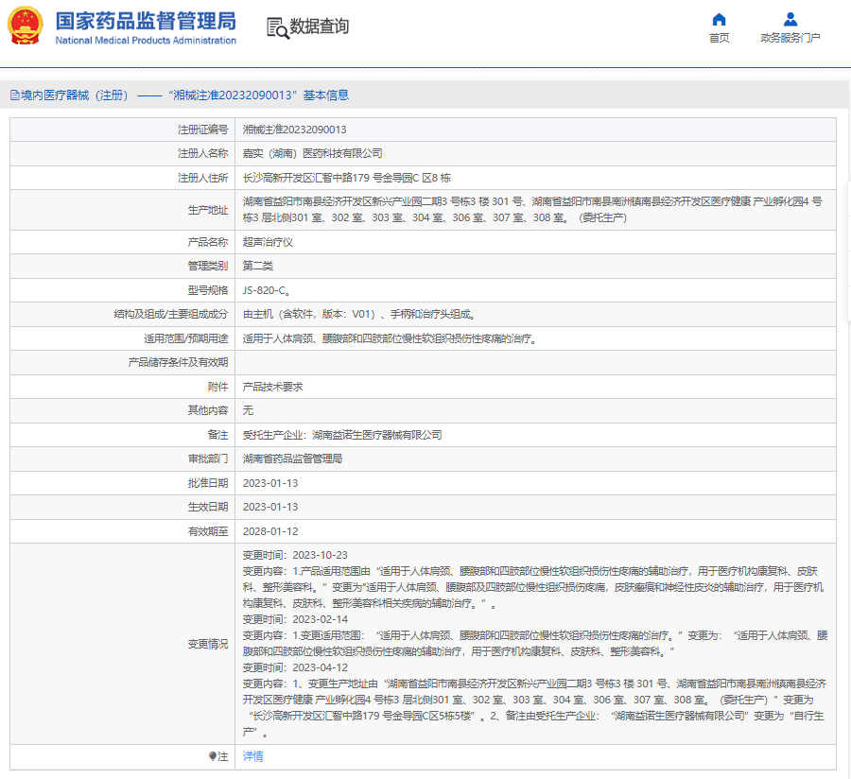Viewport: 851px width, 779px height.
Task: Select the 生效日期 row label
Action: [x=208, y=508]
